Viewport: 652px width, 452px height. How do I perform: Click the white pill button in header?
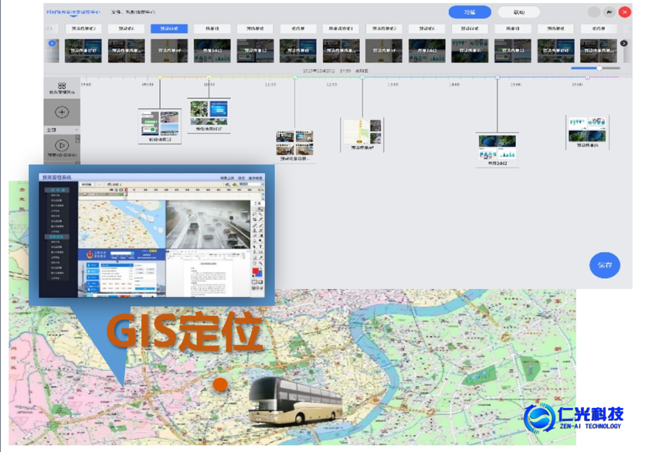pyautogui.click(x=519, y=12)
